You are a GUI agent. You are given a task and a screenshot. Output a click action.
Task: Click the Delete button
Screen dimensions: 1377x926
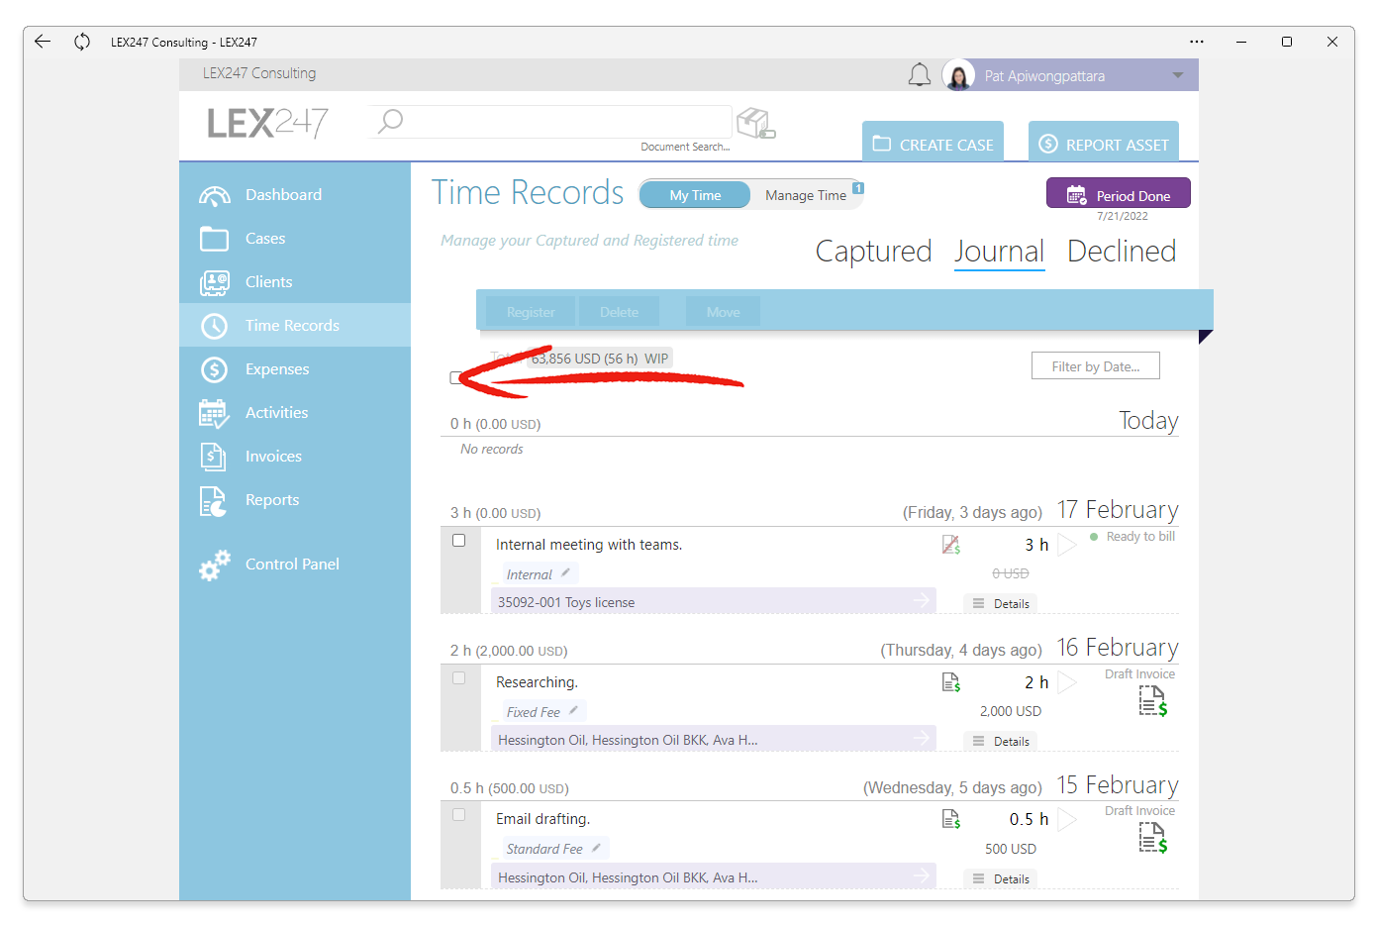619,312
